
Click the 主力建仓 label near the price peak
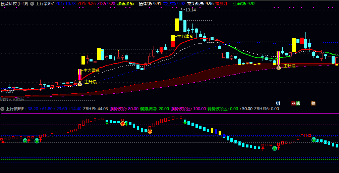[185, 37]
